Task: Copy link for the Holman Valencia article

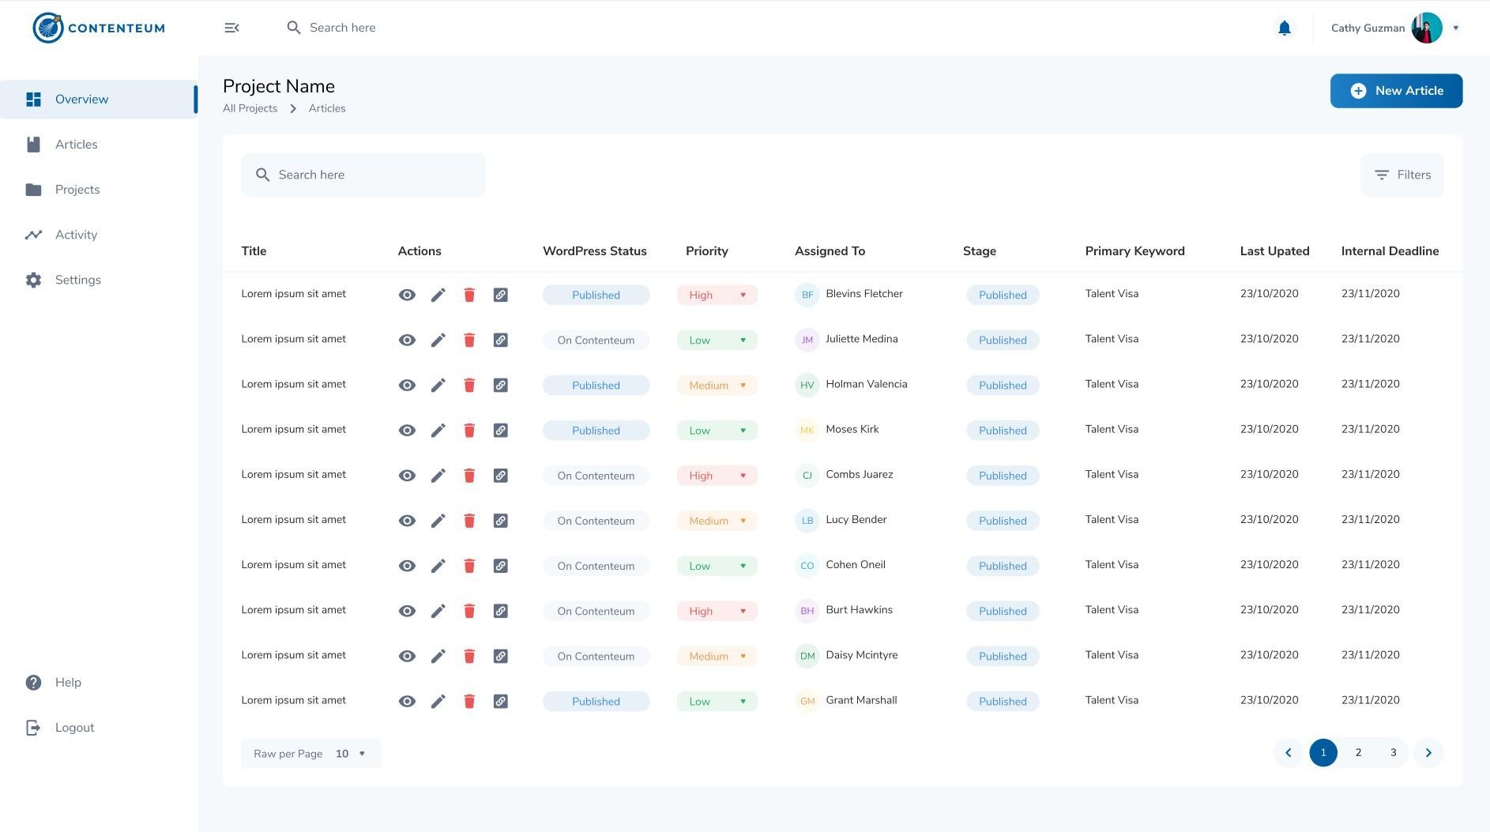Action: (x=500, y=385)
